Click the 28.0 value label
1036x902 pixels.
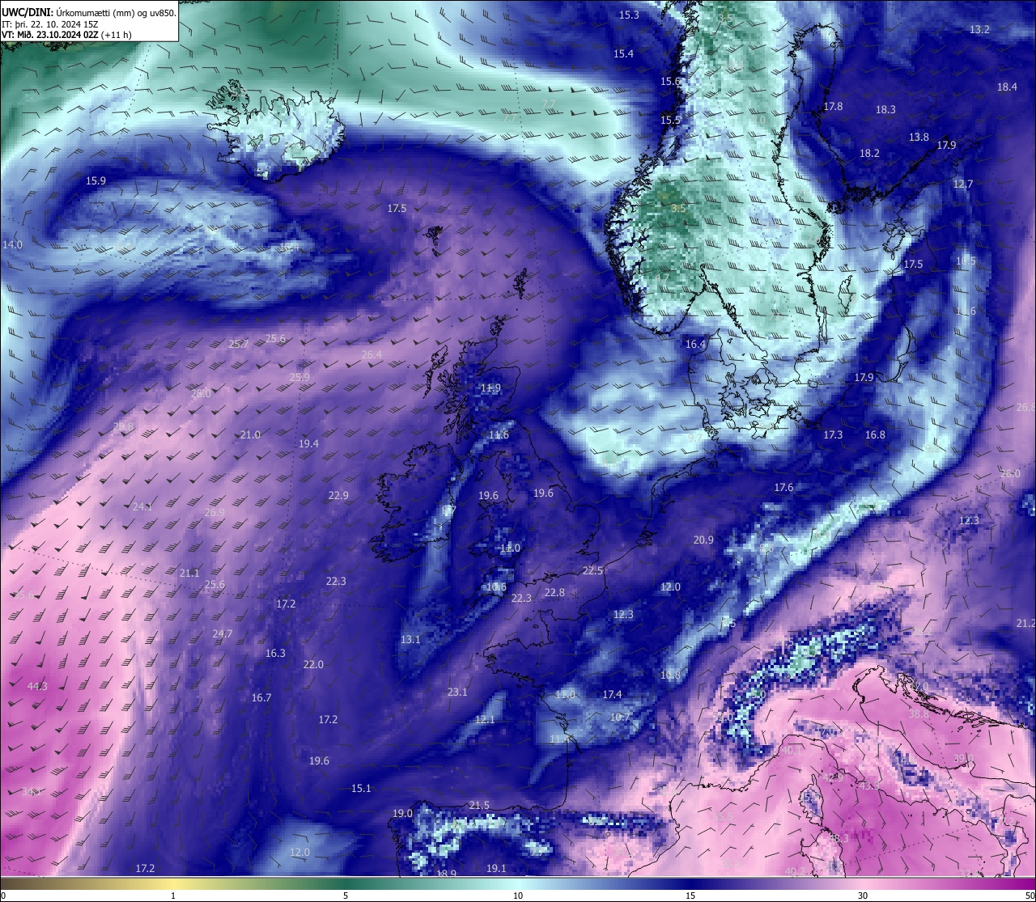pyautogui.click(x=201, y=393)
